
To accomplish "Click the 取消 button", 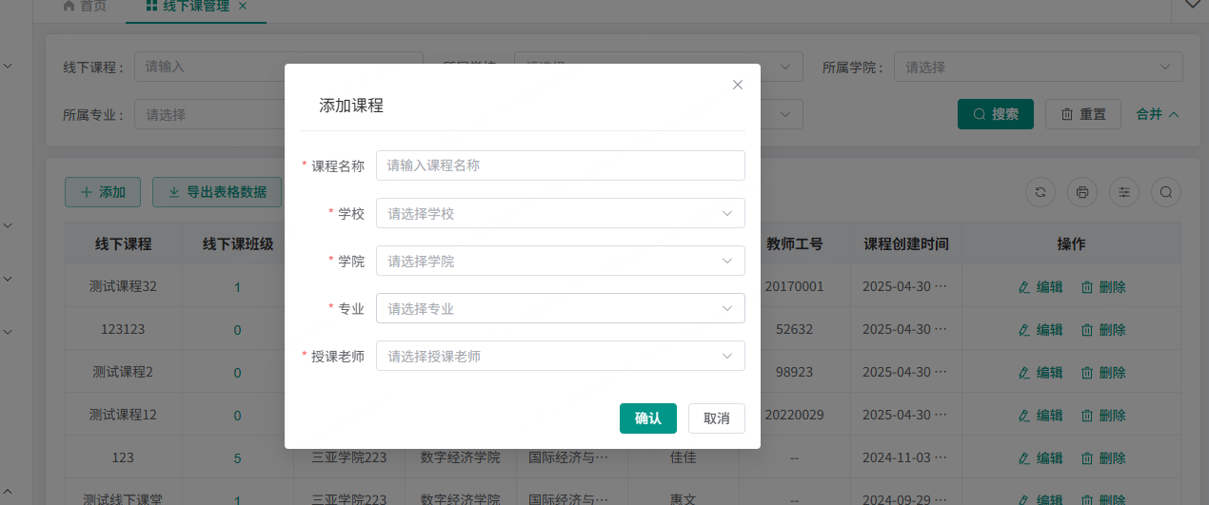I will click(716, 418).
